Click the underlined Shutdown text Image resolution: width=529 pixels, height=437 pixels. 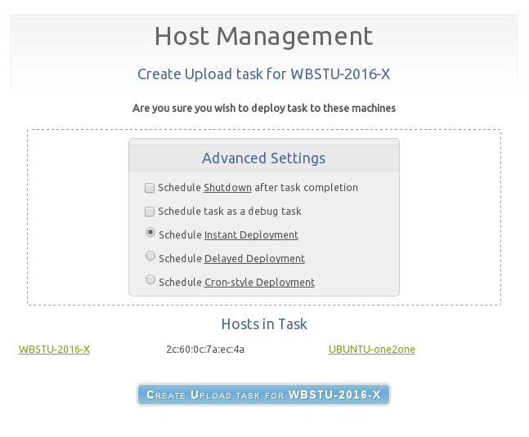227,188
